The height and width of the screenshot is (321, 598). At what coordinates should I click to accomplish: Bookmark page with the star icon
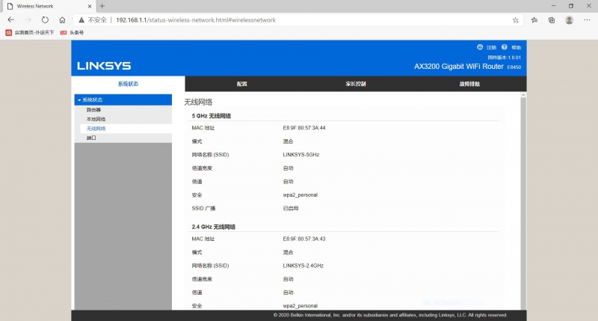[515, 20]
